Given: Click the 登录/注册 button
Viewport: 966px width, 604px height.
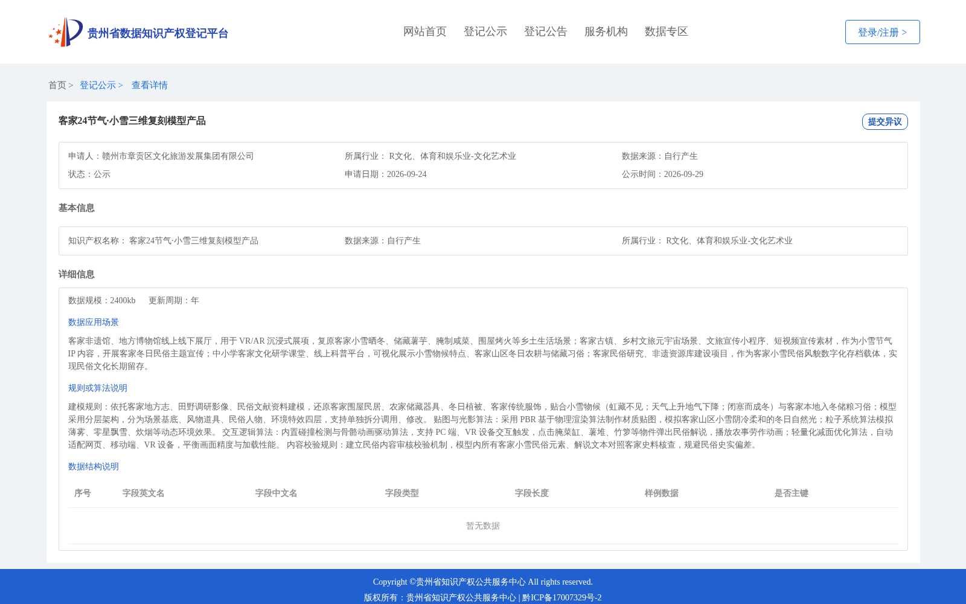Looking at the screenshot, I should point(883,32).
